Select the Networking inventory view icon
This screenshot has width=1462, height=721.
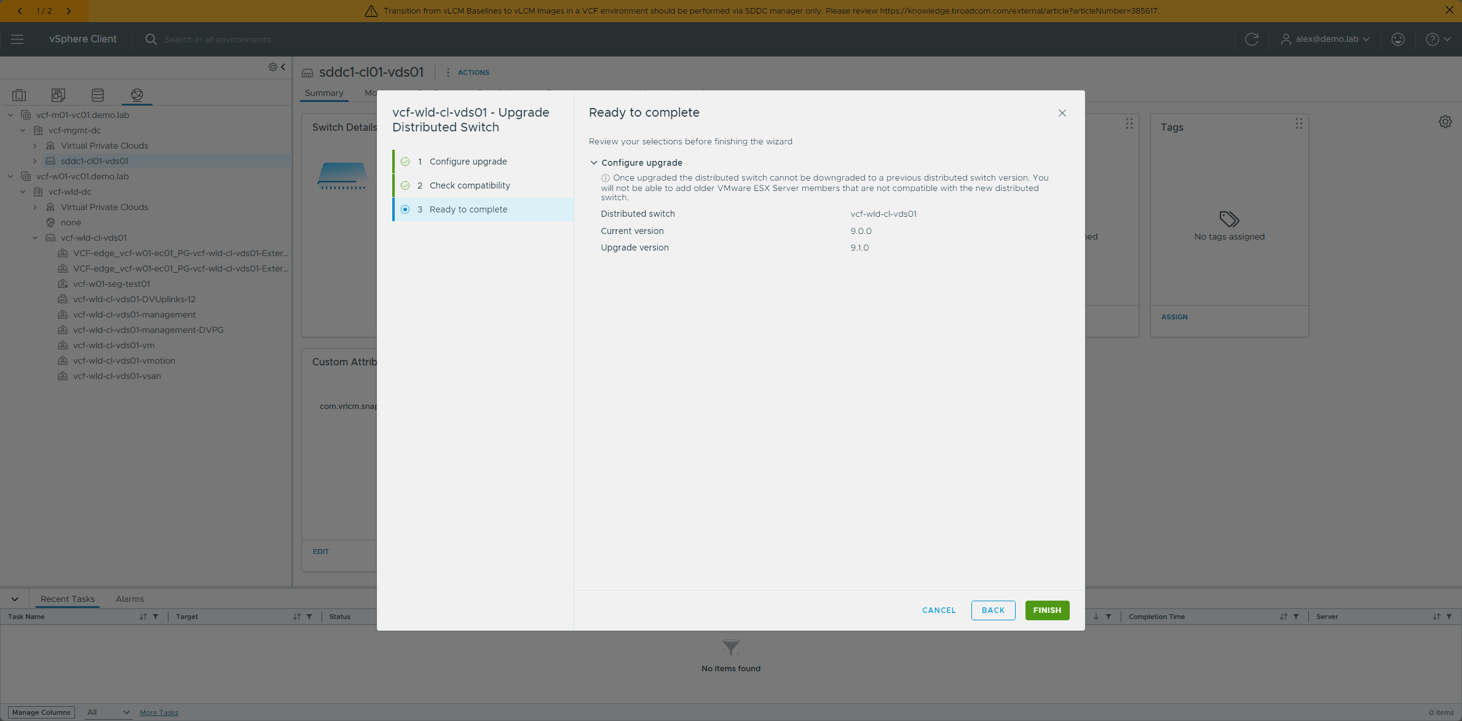pos(137,95)
